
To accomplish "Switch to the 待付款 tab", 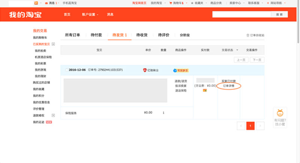I will click(96, 35).
